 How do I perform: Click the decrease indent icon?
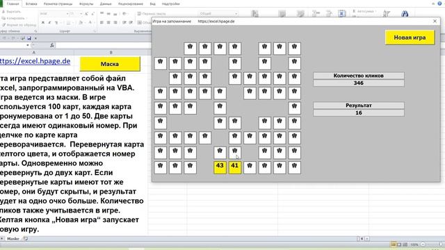pos(124,22)
